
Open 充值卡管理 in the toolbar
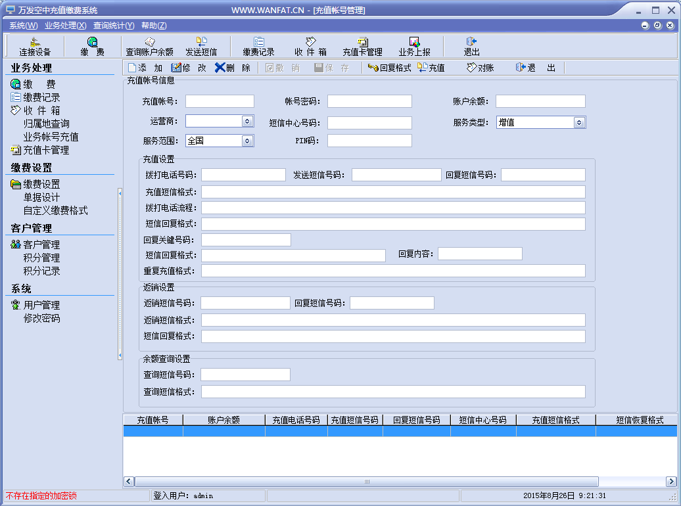(362, 47)
